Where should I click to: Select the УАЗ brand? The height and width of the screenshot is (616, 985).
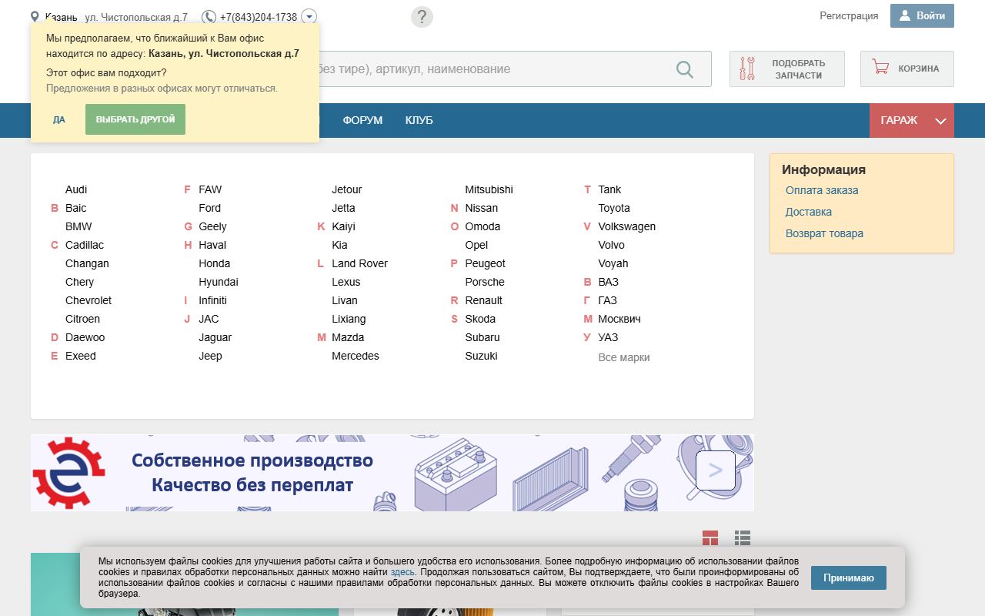608,337
